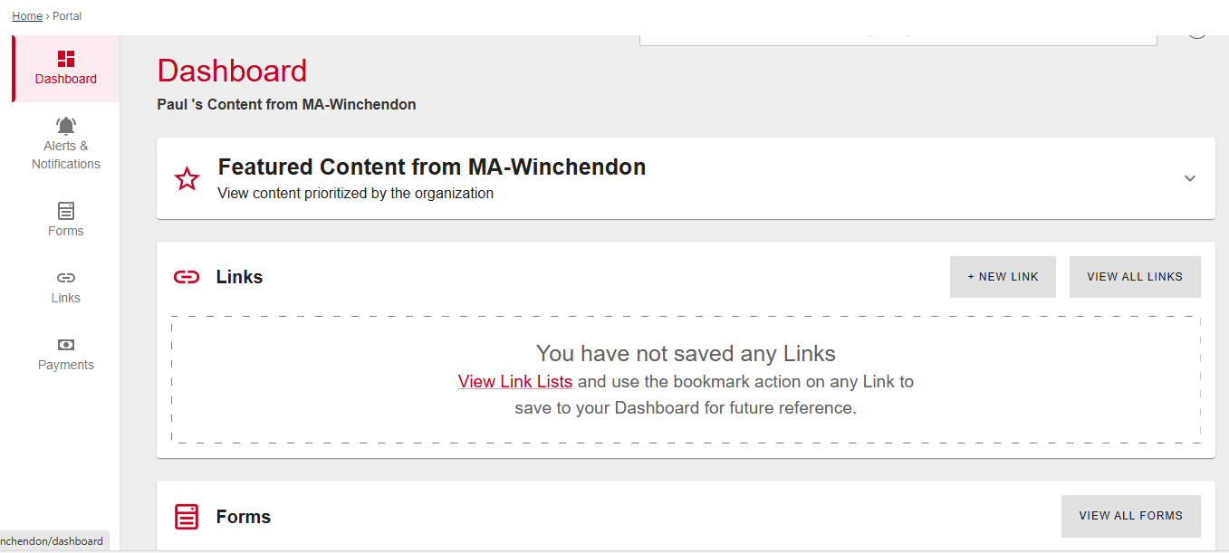
Task: Click the Portal breadcrumb text
Action: coord(67,16)
